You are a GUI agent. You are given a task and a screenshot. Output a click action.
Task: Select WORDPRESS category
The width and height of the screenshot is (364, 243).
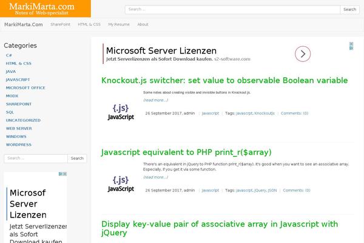click(19, 145)
